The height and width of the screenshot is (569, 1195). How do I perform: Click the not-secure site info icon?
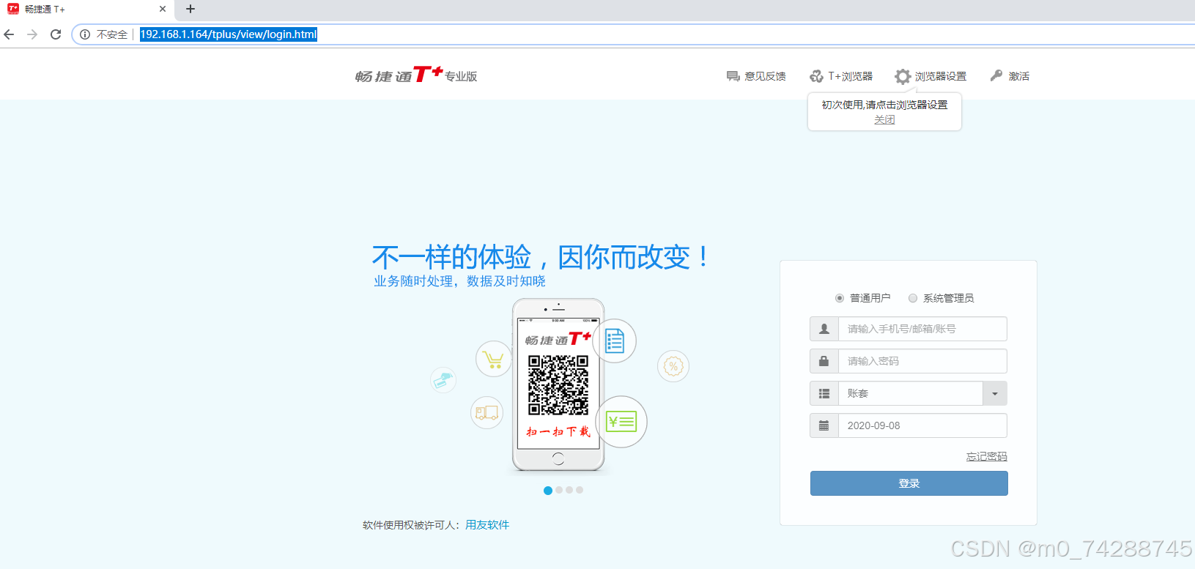85,34
